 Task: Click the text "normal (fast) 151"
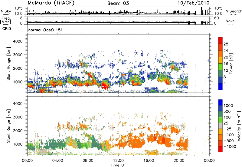coord(46,30)
